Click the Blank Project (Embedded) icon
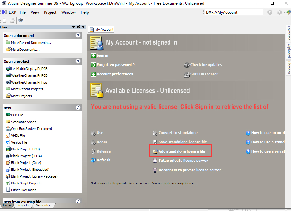This screenshot has height=211, width=291. click(8, 170)
